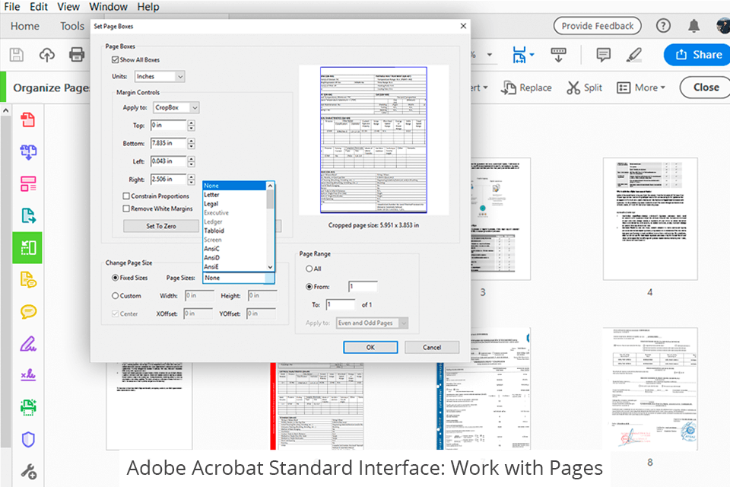Open the zoom percentage dropdown arrow
Image resolution: width=730 pixels, height=487 pixels.
489,55
